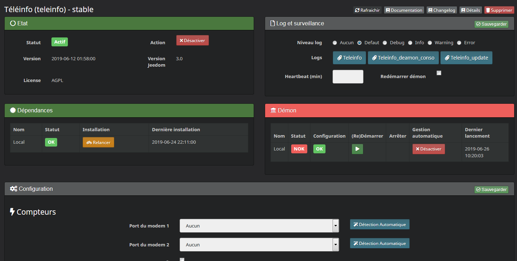Click the Démon building icon
This screenshot has height=261, width=517.
pos(273,111)
